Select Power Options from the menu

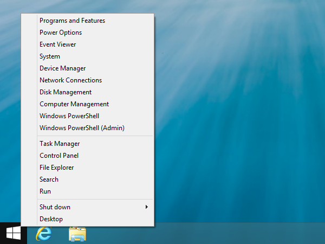point(61,33)
